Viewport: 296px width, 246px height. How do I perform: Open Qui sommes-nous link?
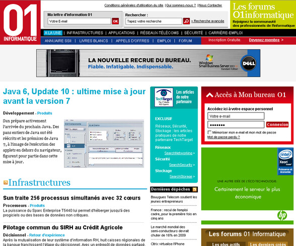click(x=181, y=6)
